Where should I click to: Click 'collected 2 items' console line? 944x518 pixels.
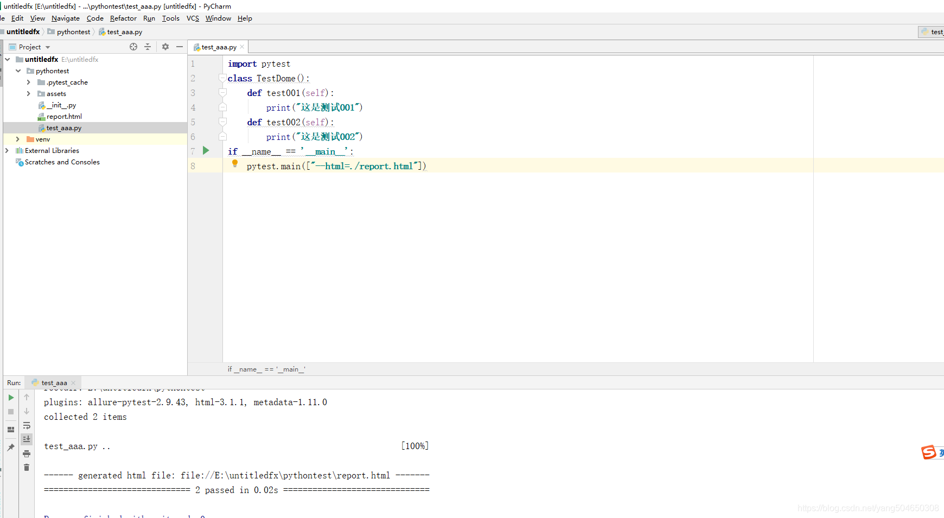tap(85, 417)
